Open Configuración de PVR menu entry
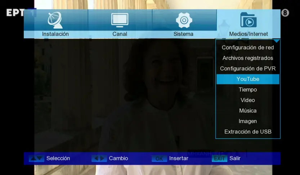 point(248,68)
